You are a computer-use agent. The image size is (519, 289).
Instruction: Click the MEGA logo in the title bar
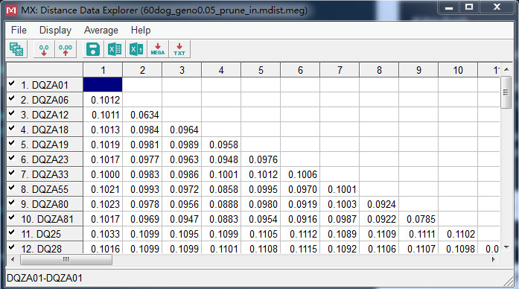click(x=11, y=10)
